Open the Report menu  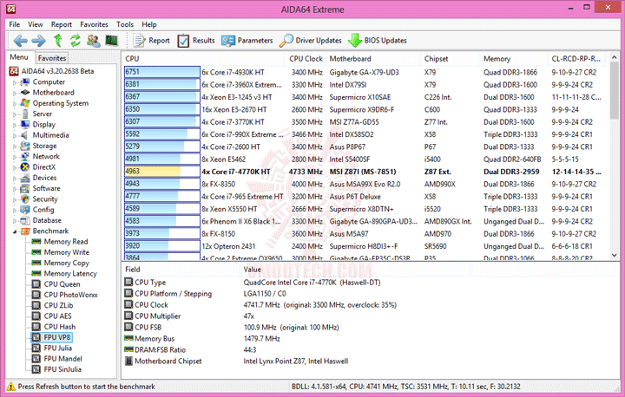[x=62, y=24]
